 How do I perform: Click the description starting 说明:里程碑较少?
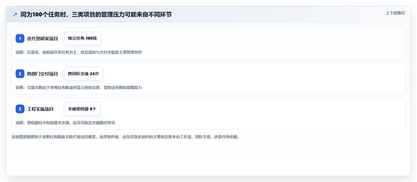(x=65, y=123)
